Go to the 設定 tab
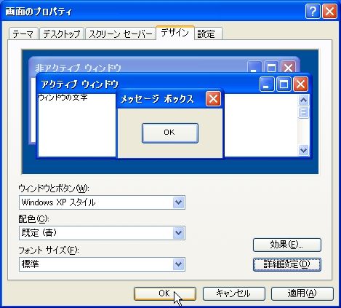This screenshot has width=341, height=308. (208, 33)
